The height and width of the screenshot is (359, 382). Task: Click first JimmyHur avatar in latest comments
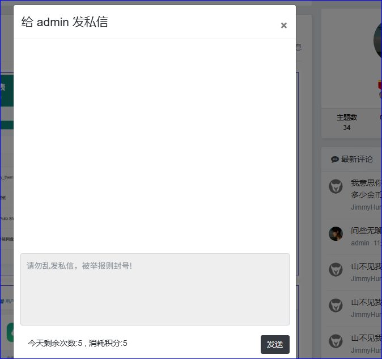point(336,186)
